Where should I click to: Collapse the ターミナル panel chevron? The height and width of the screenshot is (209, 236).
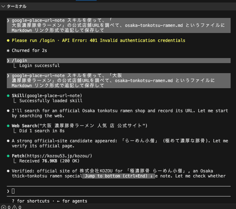[3, 6]
